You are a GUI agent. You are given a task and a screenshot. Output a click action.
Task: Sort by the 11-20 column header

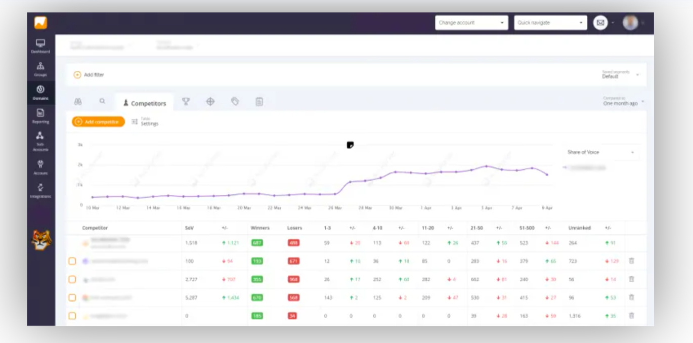[427, 228]
